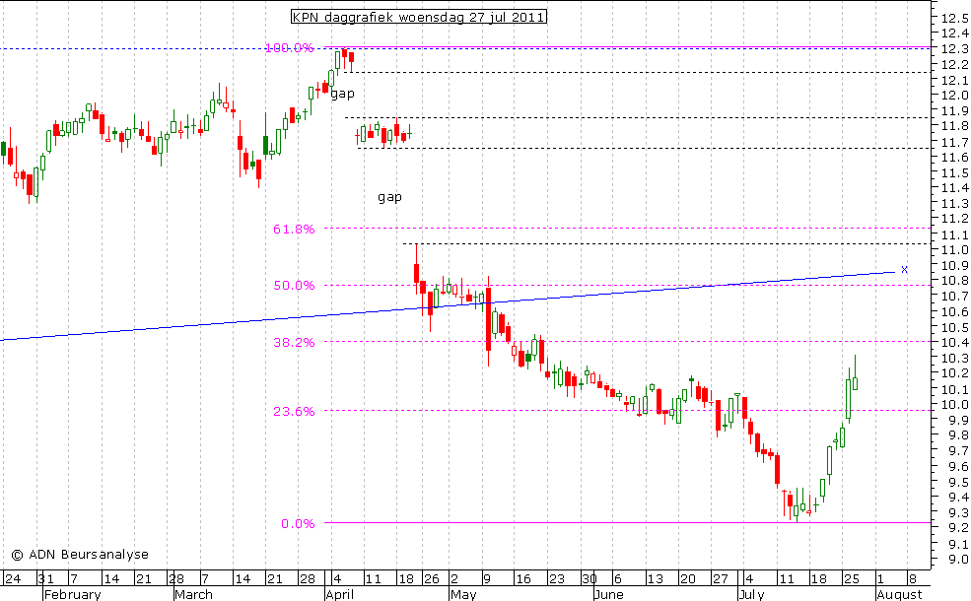
Task: Click the date label 25 in July
Action: point(852,579)
